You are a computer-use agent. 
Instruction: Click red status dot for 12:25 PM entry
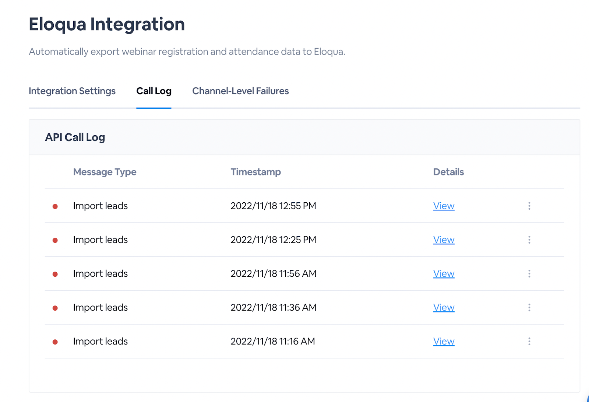pyautogui.click(x=55, y=240)
